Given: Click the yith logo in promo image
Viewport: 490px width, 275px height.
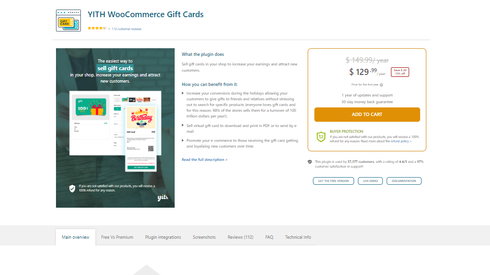Looking at the screenshot, I should click(x=163, y=197).
